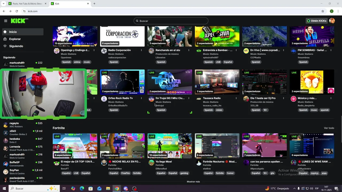Viewport: 342px width, 192px height.
Task: Open options menu for FM SOMBRAS stream
Action: (331, 50)
